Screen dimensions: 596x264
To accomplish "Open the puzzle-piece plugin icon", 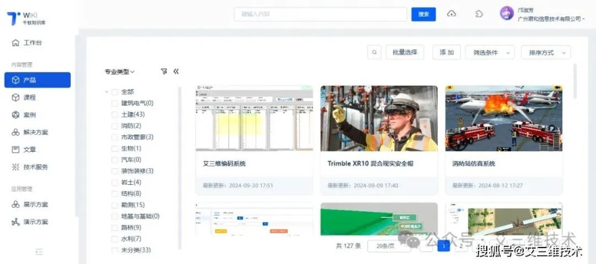I will pyautogui.click(x=479, y=14).
